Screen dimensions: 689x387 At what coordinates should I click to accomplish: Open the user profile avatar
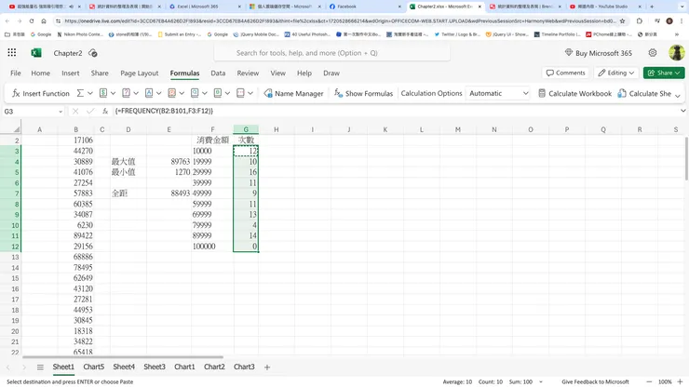coord(676,53)
